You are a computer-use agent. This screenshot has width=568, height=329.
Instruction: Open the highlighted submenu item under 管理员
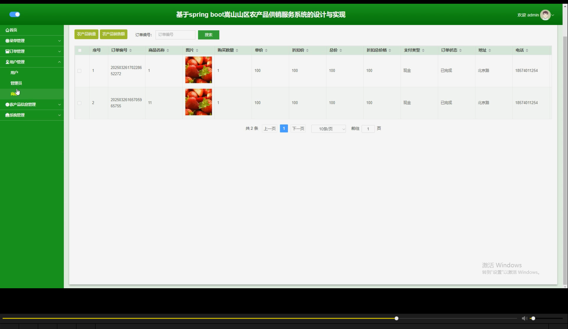pos(32,94)
